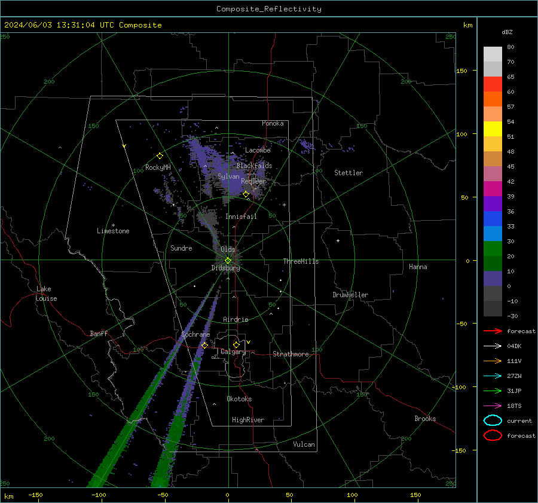Viewport: 538px width, 503px height.
Task: Click the yellow swatch between 54 and 51 dBZ
Action: pyautogui.click(x=493, y=129)
